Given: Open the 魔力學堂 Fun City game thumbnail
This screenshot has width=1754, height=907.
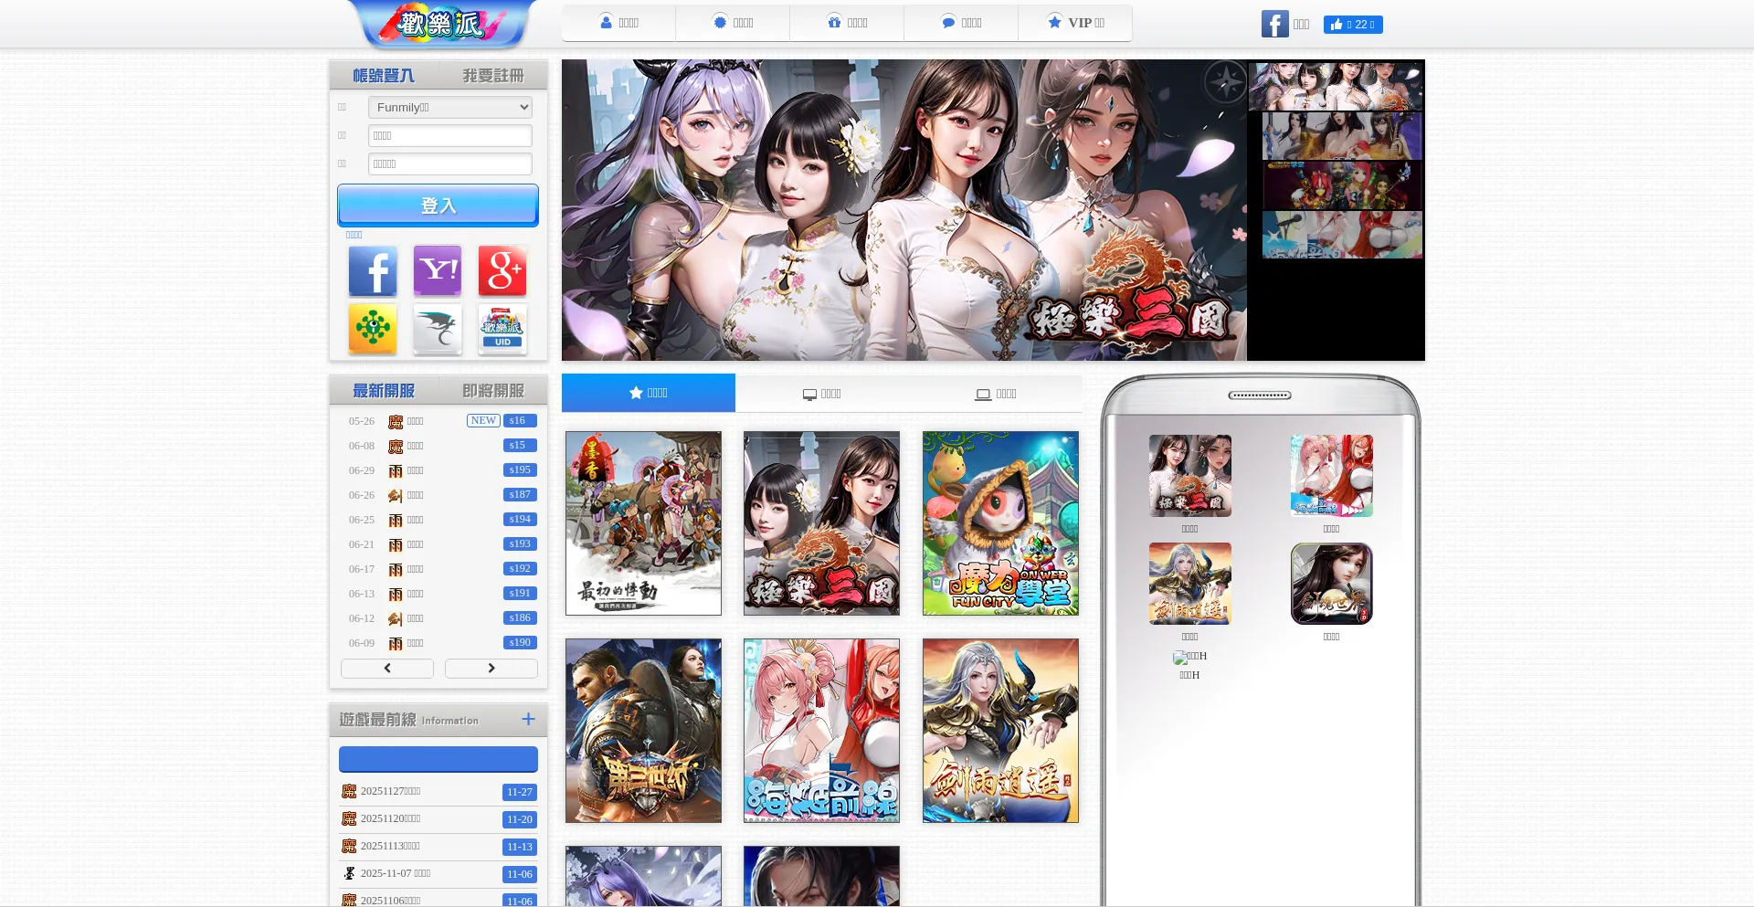Looking at the screenshot, I should click(1000, 523).
